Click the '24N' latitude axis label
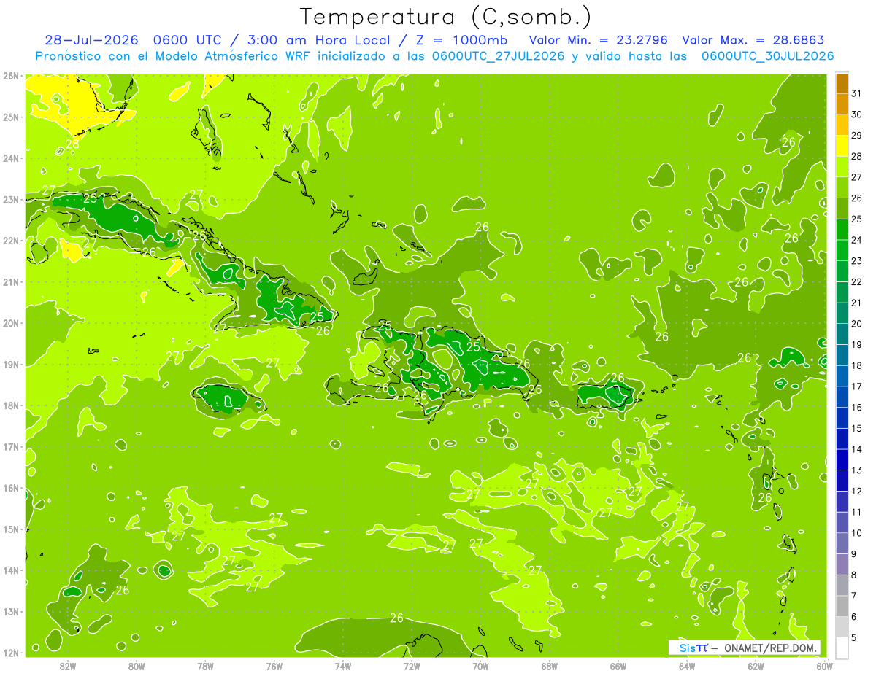 (11, 158)
